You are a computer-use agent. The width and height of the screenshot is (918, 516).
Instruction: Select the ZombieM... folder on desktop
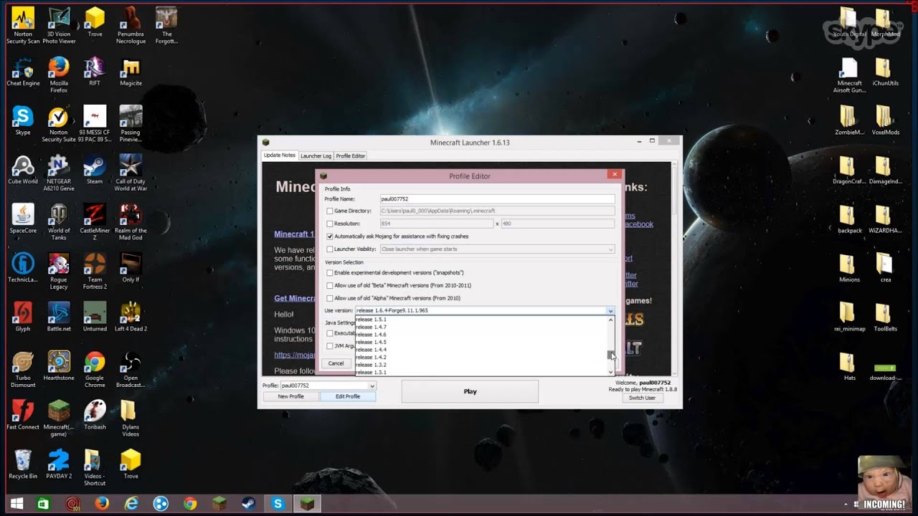click(x=848, y=120)
